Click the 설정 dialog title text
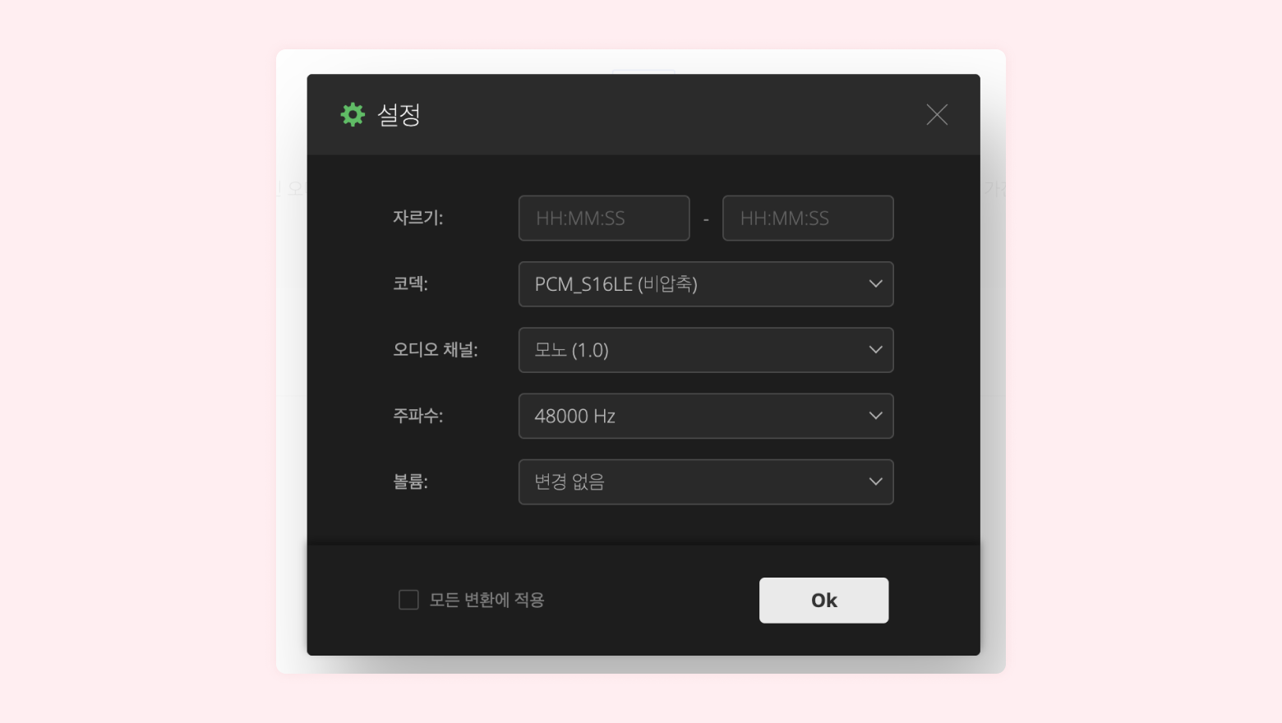Screen dimensions: 1282x723 tap(399, 115)
